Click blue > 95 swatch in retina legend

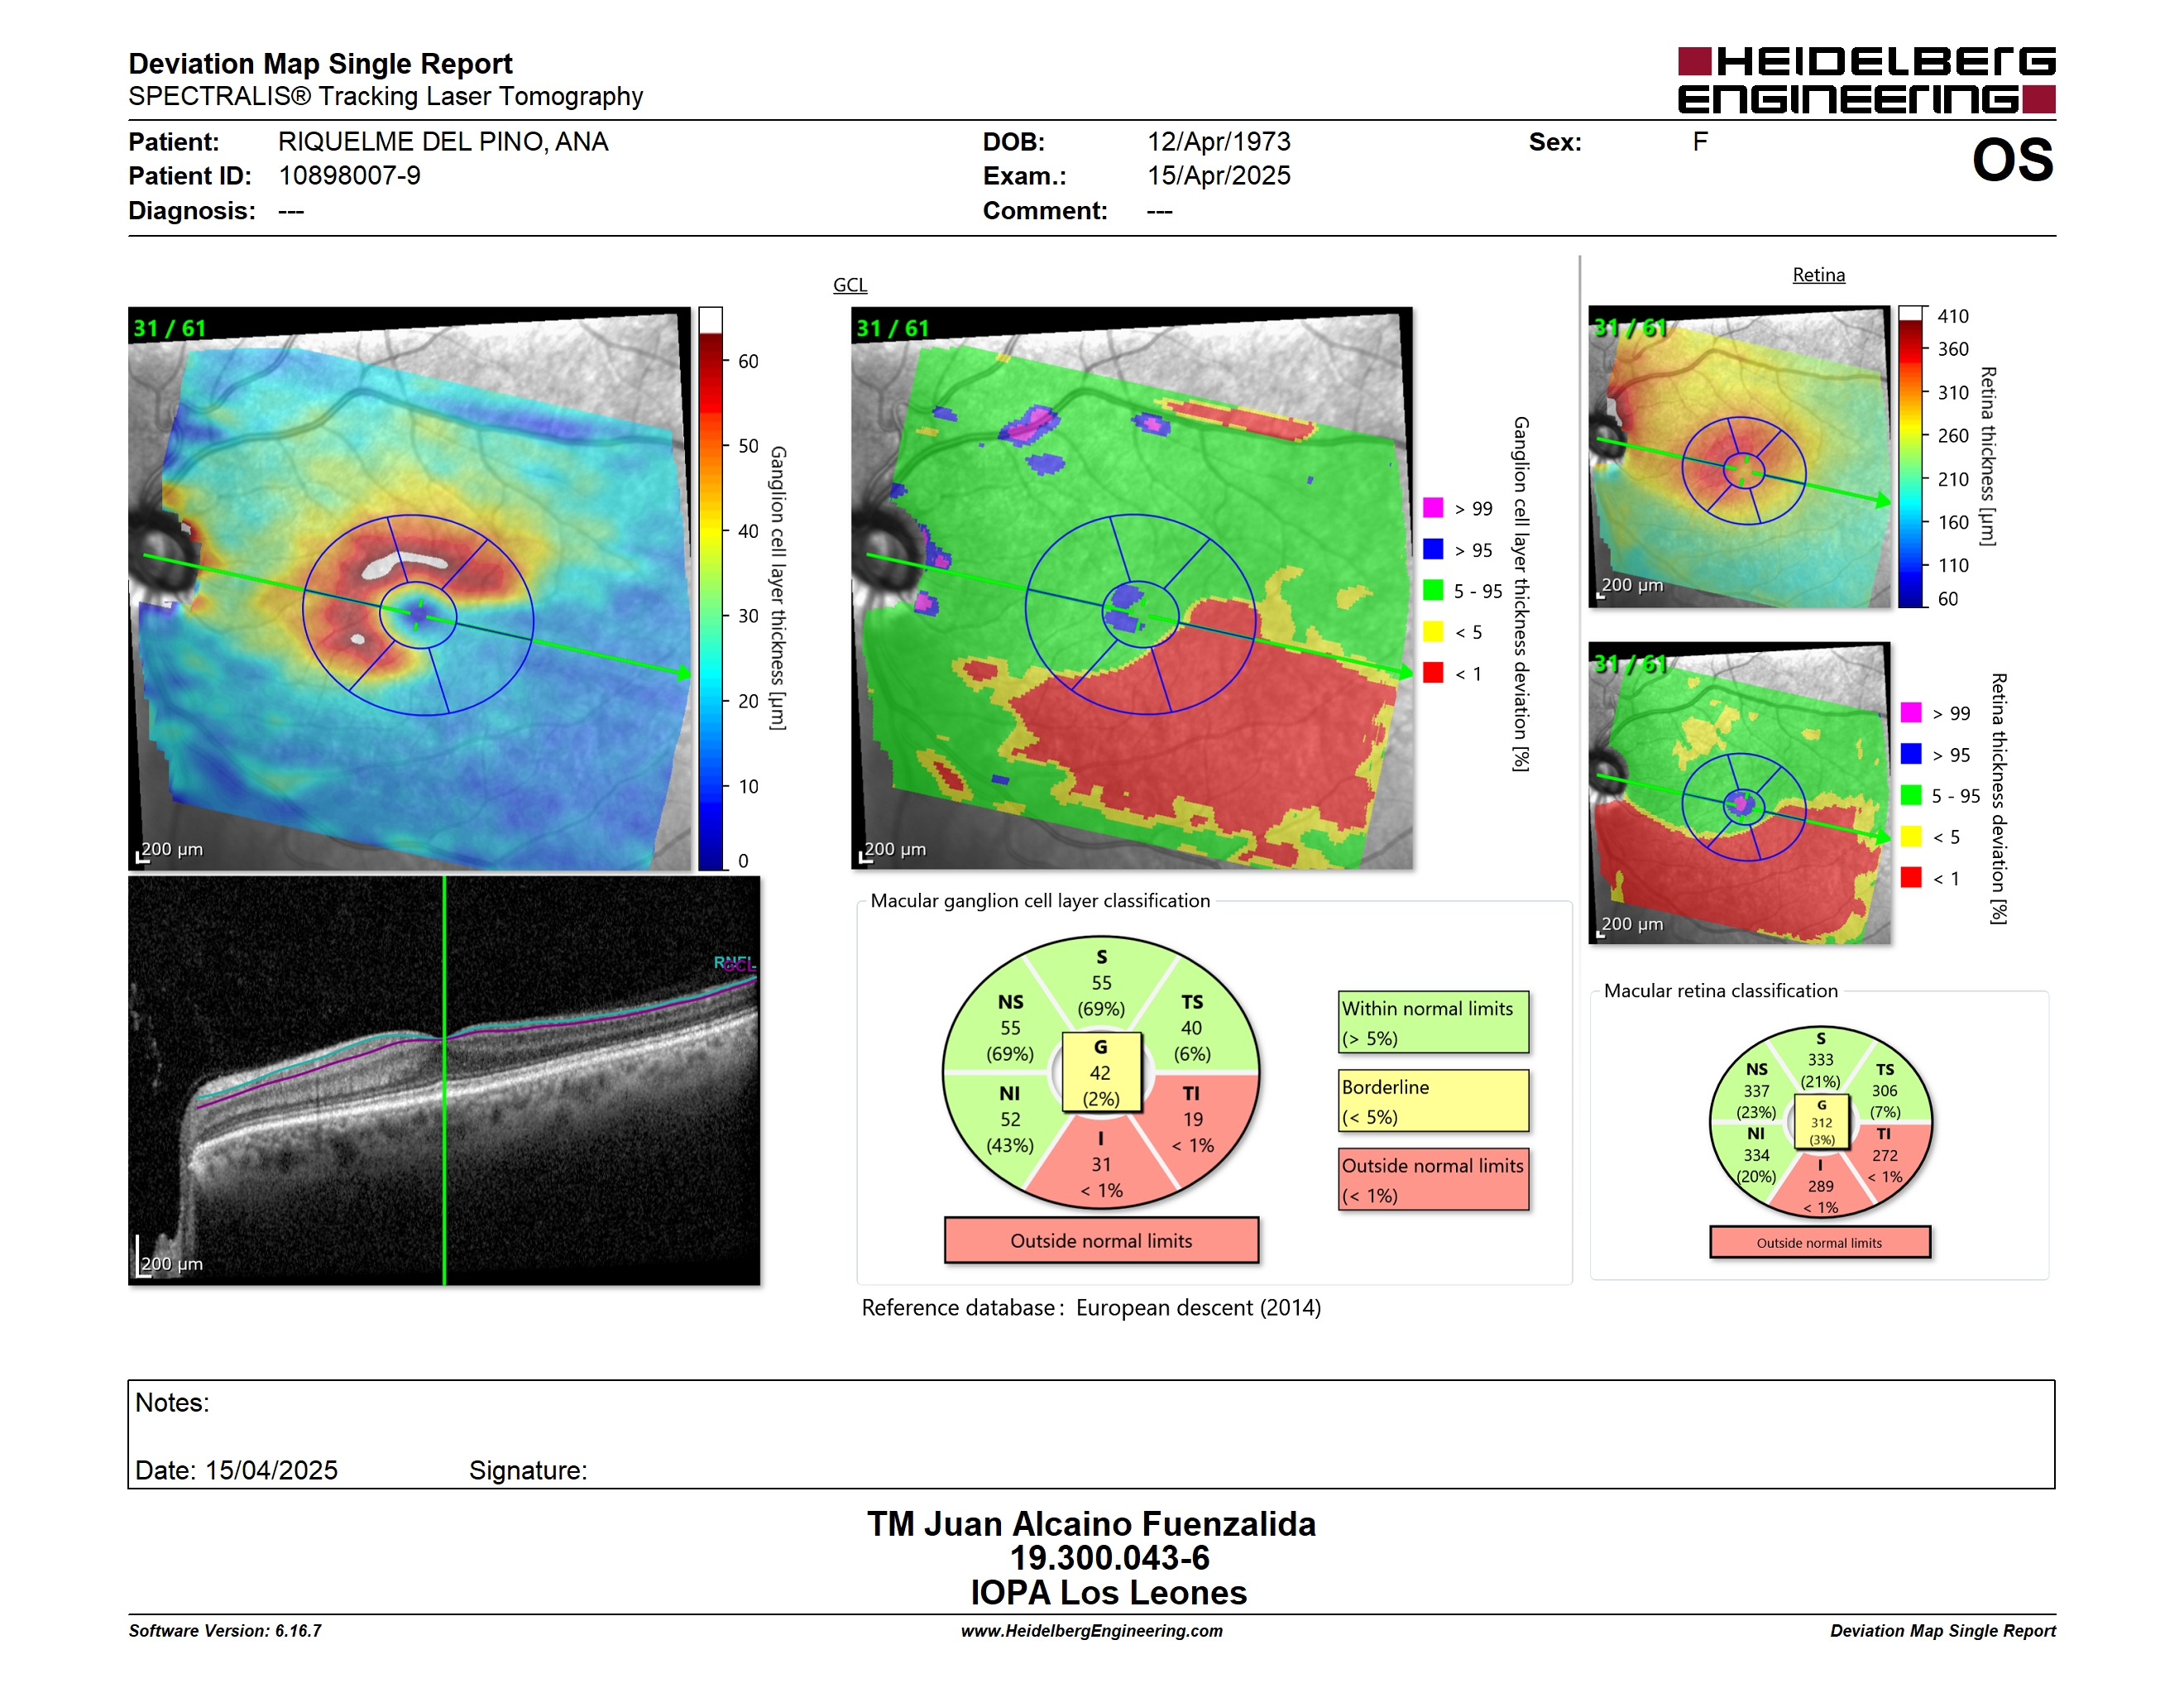pyautogui.click(x=1911, y=753)
